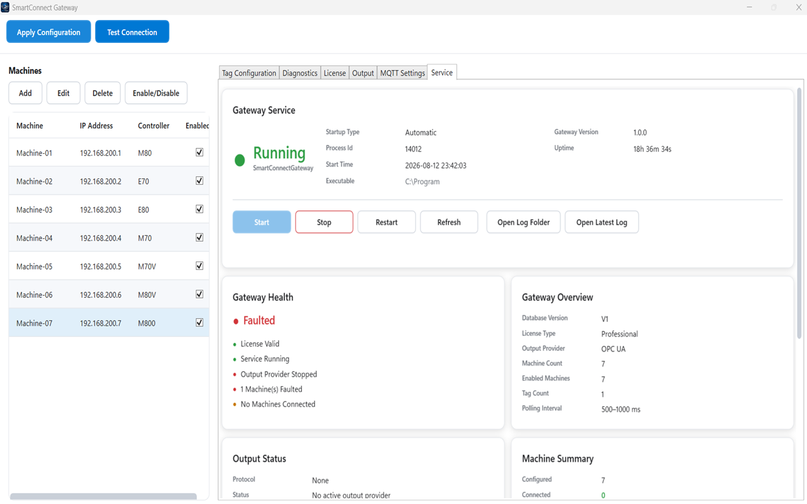Viewport: 807px width, 504px height.
Task: Open Log Folder
Action: 523,222
